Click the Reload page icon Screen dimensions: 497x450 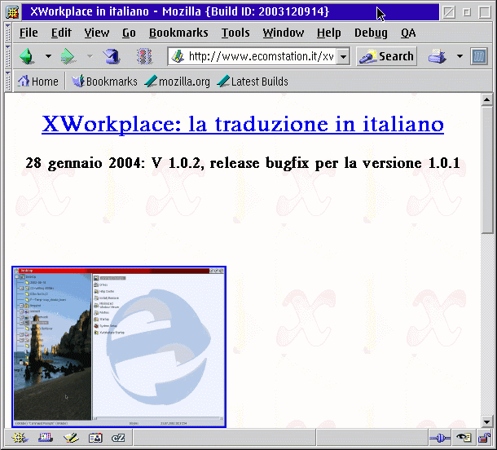coord(112,56)
